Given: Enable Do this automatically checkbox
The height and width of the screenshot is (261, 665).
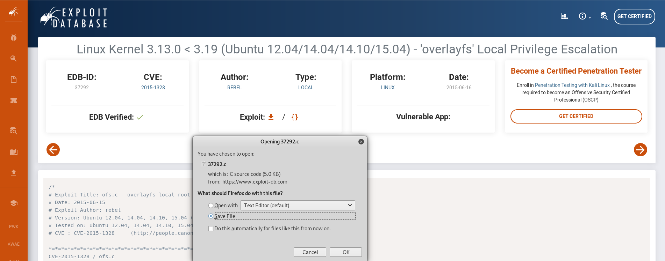Looking at the screenshot, I should [x=211, y=229].
